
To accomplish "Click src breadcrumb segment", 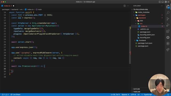I will tap(21, 10).
